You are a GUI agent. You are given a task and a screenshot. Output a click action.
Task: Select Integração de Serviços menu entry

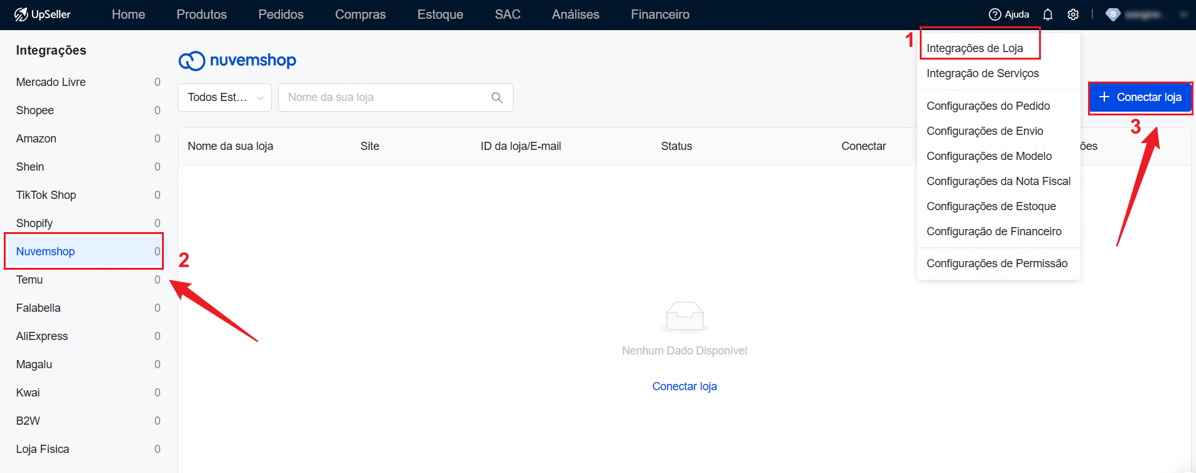click(x=983, y=73)
